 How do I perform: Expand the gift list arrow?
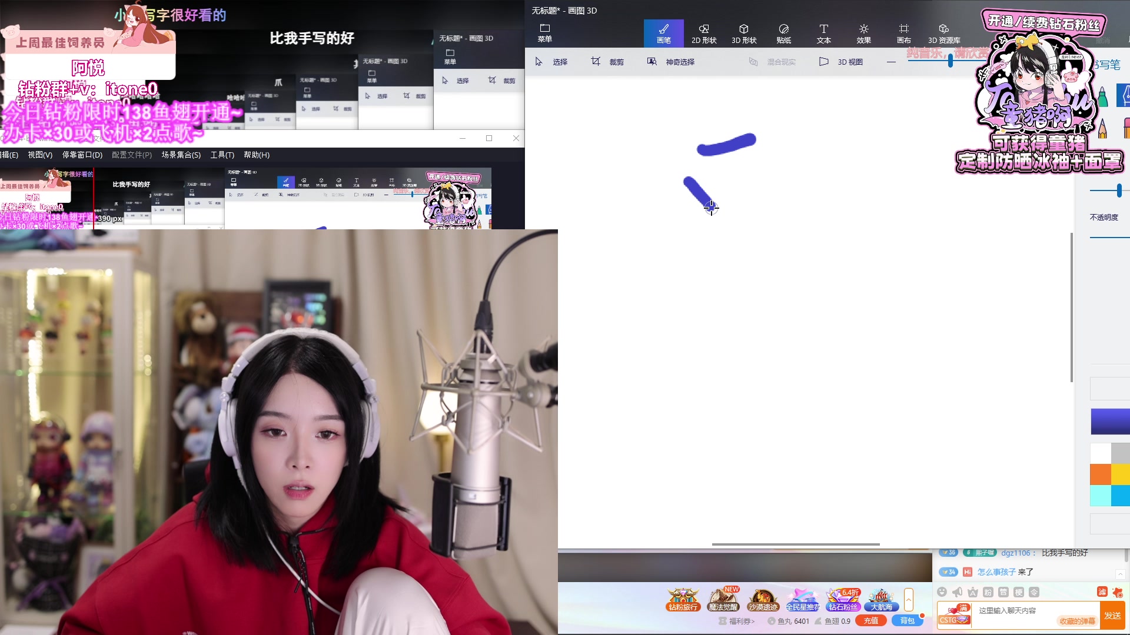(x=908, y=600)
